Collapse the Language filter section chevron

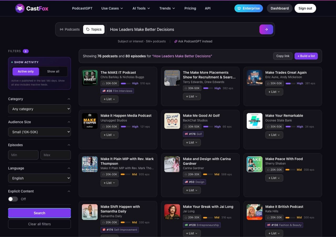(x=69, y=168)
